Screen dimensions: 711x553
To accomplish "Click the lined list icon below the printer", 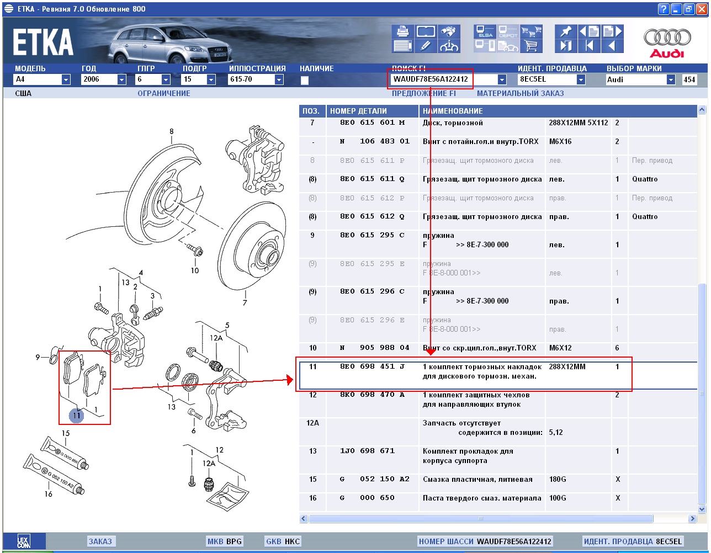I will tap(403, 46).
